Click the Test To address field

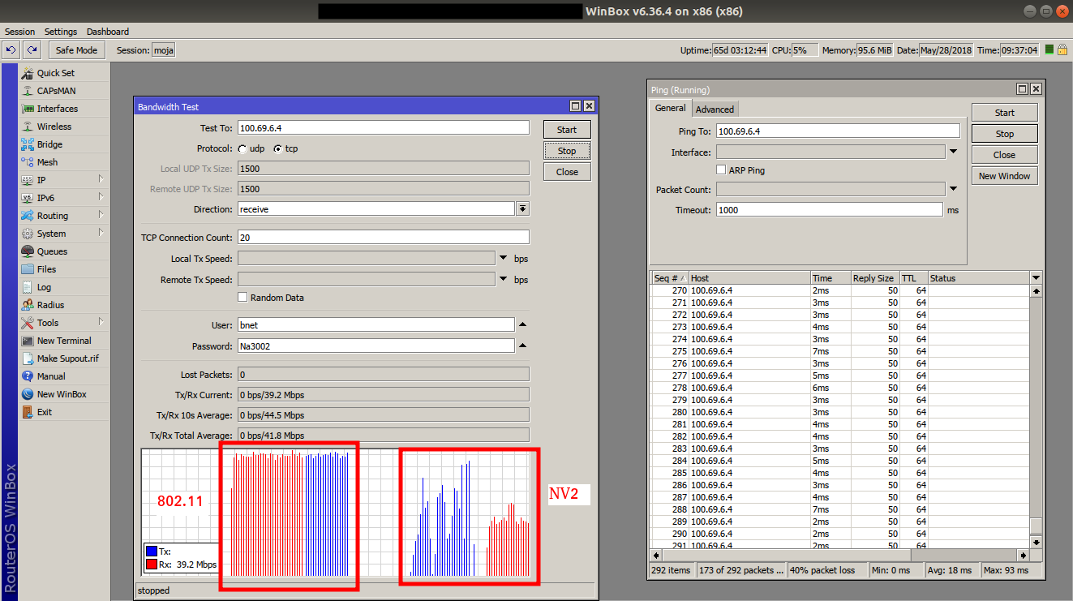(x=383, y=128)
